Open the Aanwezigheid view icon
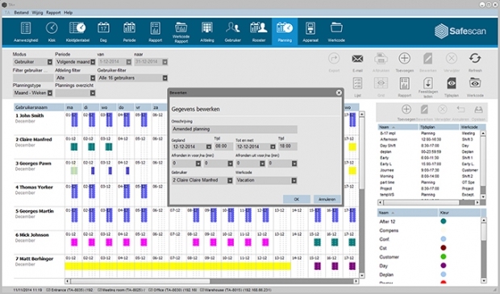Viewport: 500px width, 294px height. [26, 28]
